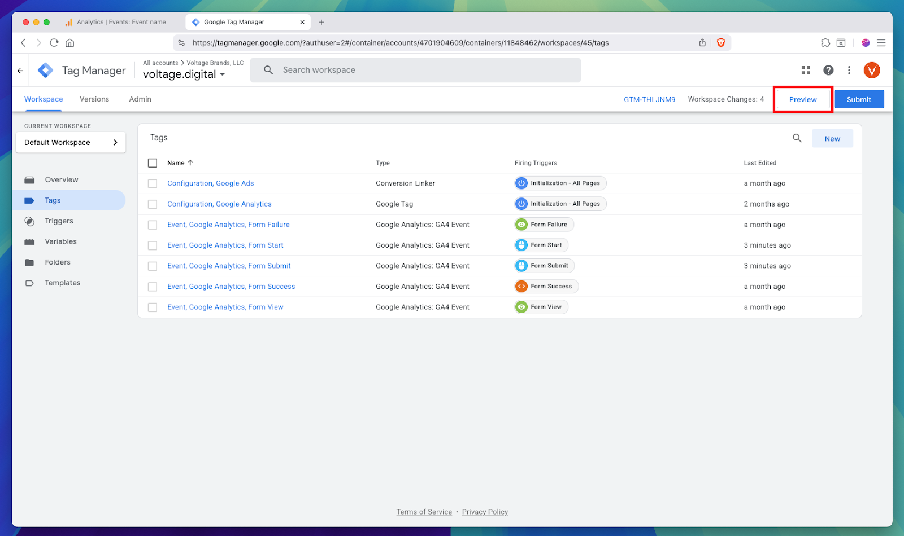The width and height of the screenshot is (904, 536).
Task: Open Workspace Changes: 4
Action: click(x=725, y=99)
